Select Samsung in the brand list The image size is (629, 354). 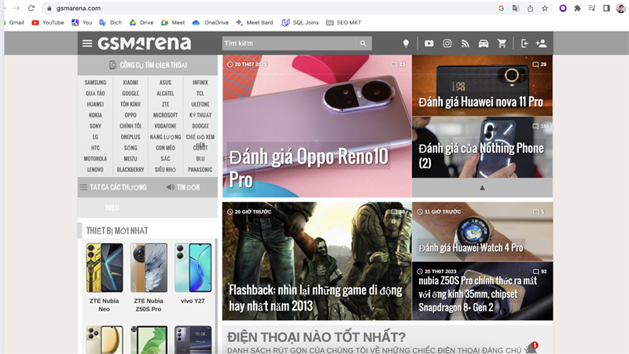(95, 82)
